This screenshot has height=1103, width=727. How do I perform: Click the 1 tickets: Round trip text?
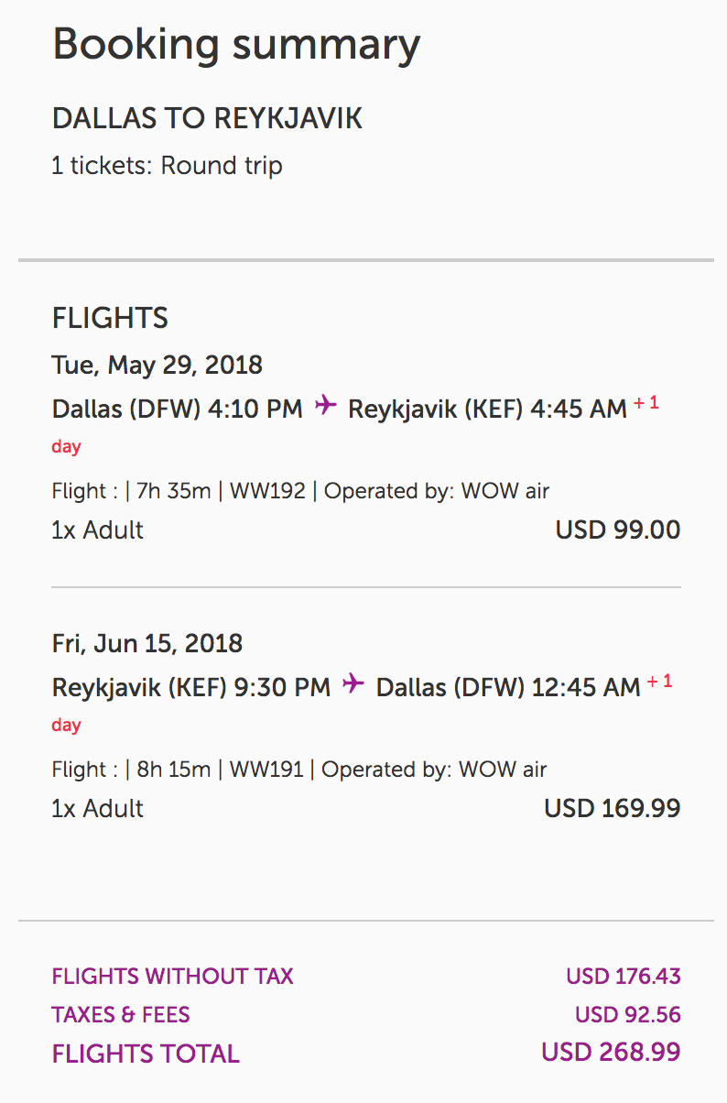point(168,167)
